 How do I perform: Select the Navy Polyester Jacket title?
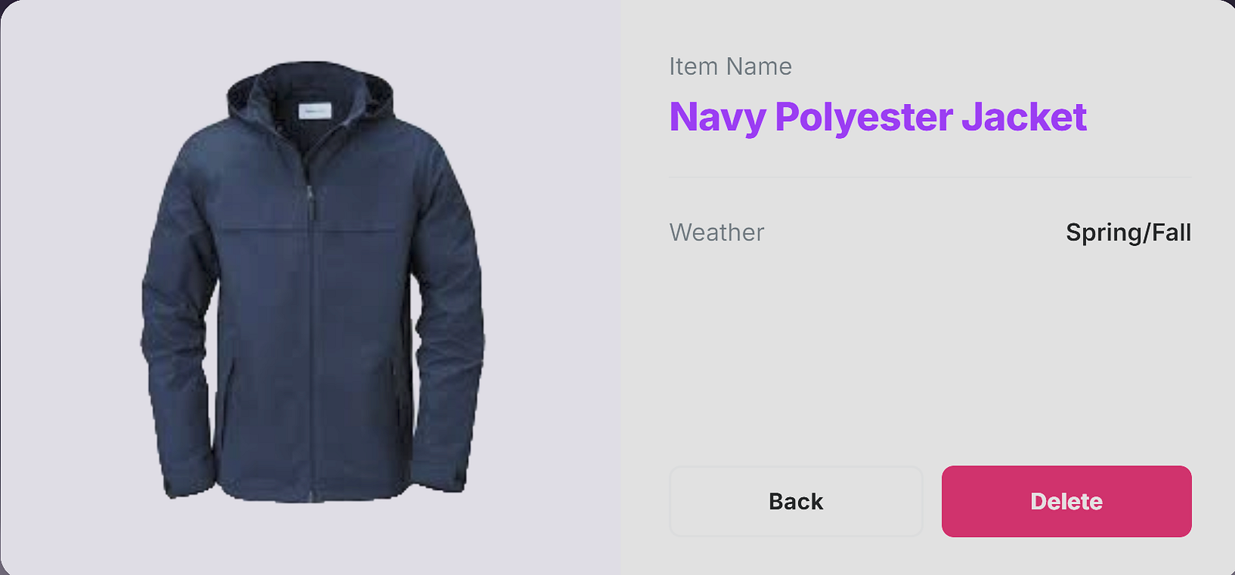coord(878,117)
